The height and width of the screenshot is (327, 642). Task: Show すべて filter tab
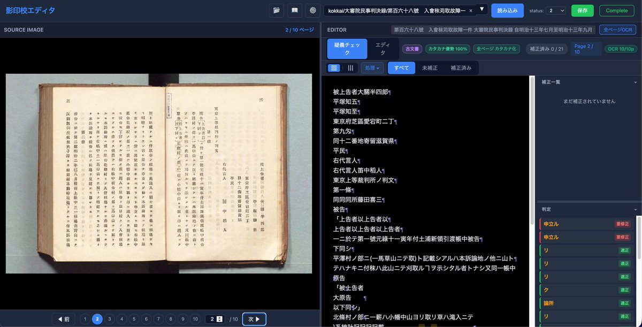401,68
